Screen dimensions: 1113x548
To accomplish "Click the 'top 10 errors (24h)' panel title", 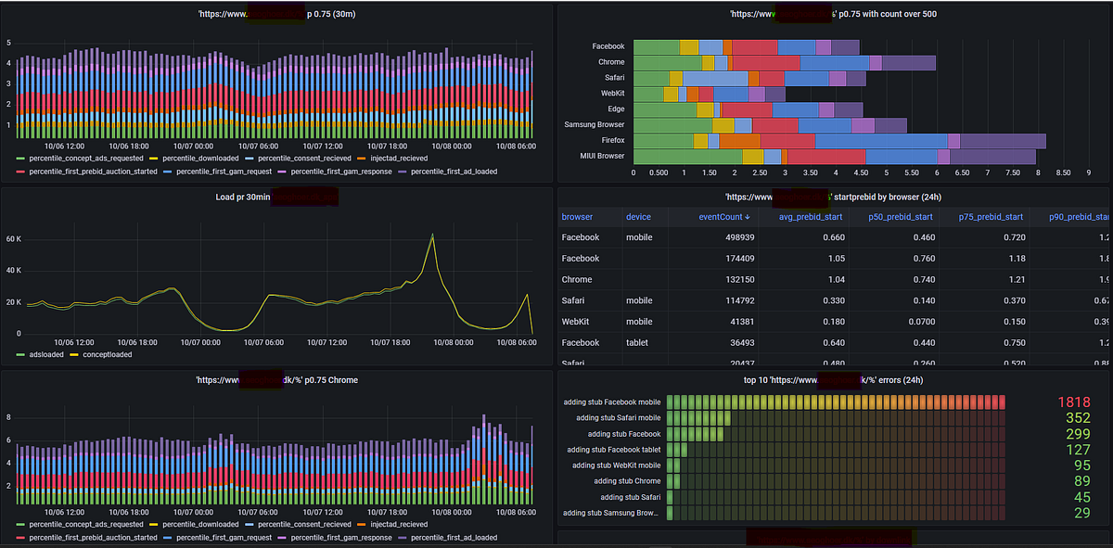I will pyautogui.click(x=833, y=379).
